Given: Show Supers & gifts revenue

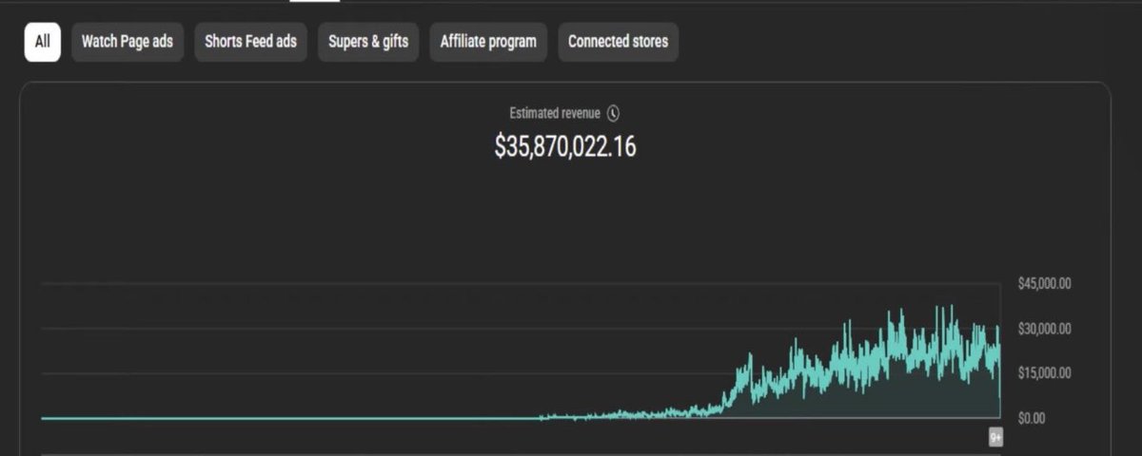Looking at the screenshot, I should 368,43.
